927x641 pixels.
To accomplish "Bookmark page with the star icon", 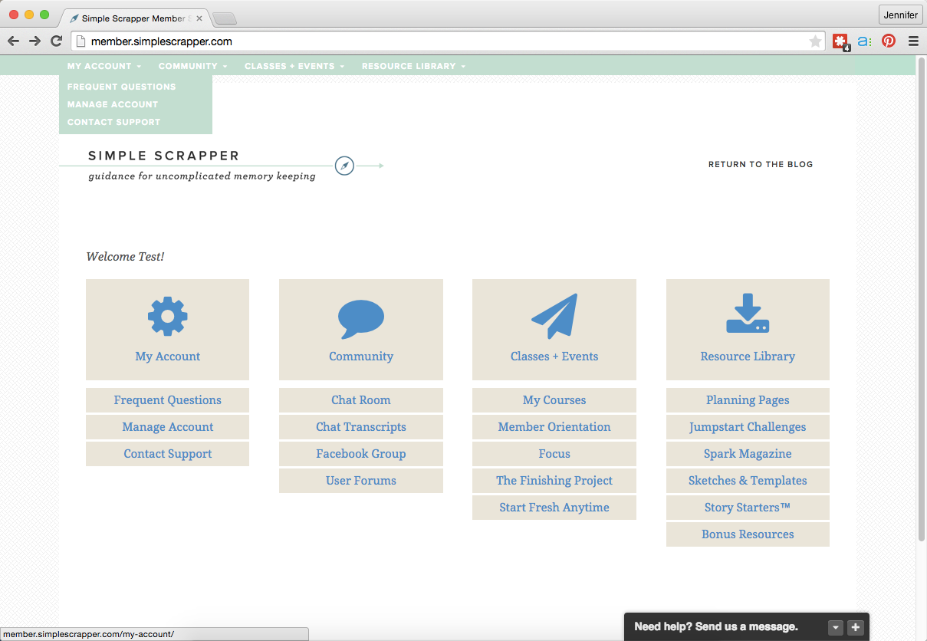I will tap(815, 41).
